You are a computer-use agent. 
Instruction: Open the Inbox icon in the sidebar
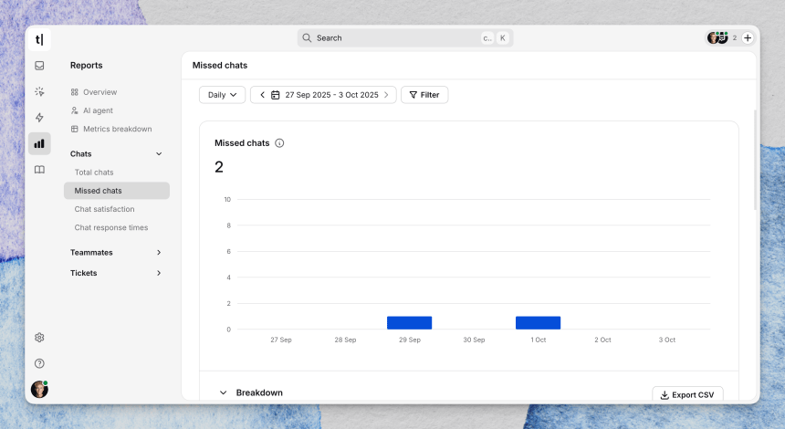tap(39, 66)
